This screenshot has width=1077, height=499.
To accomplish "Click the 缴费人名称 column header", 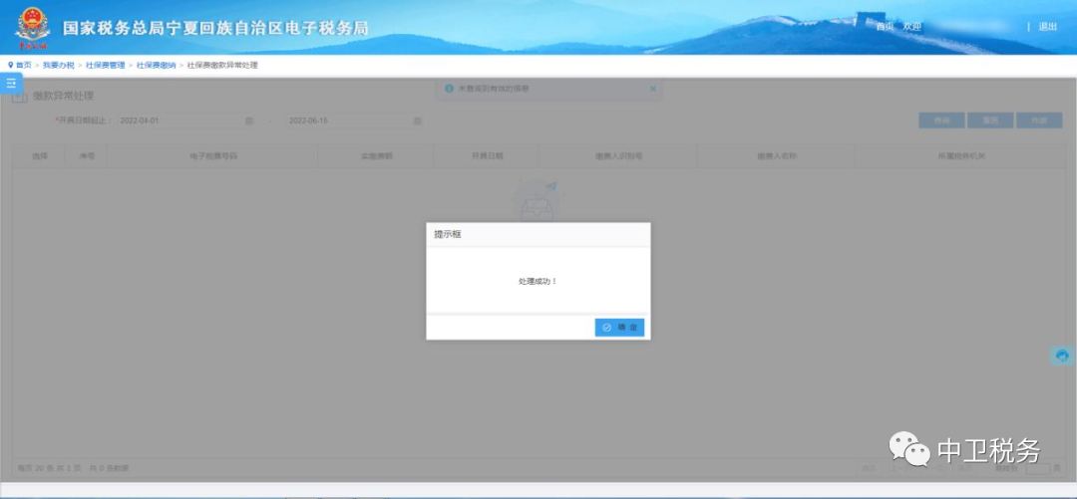I will (x=776, y=156).
